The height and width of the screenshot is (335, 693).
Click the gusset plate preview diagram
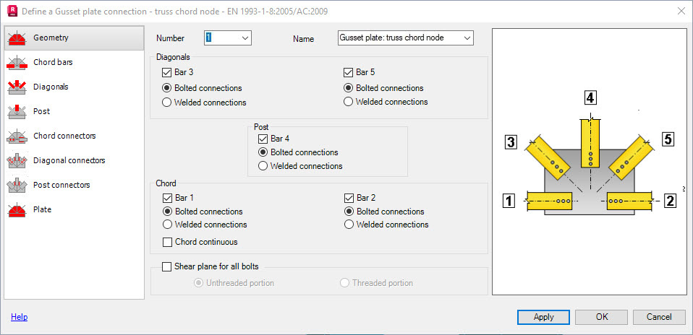[x=588, y=162]
